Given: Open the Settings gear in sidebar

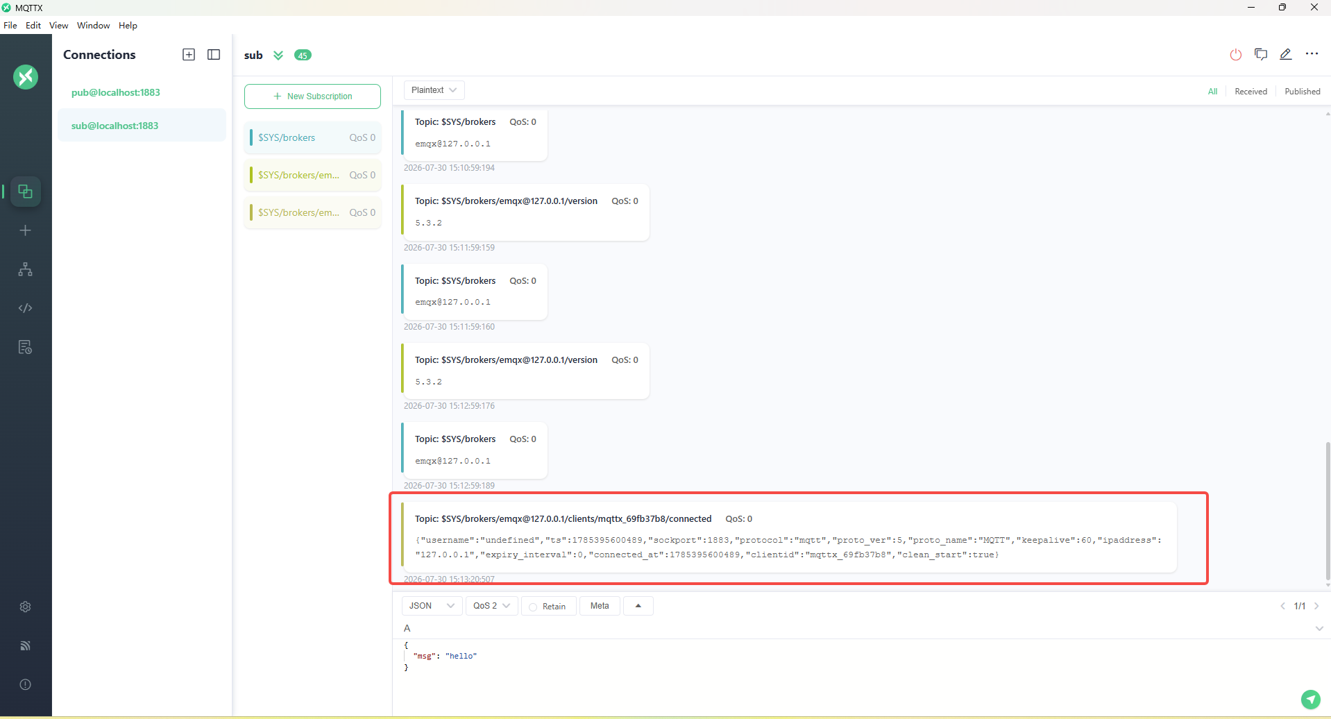Looking at the screenshot, I should tap(26, 607).
